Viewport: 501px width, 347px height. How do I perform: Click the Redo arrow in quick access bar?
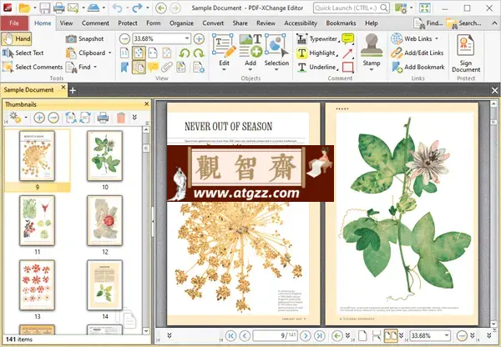tap(137, 8)
